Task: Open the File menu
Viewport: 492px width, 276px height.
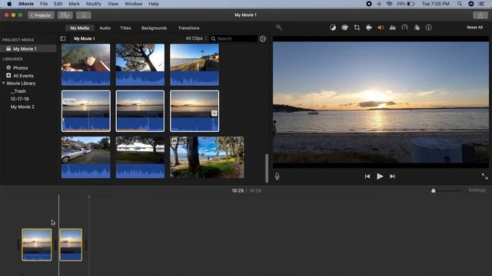Action: [x=44, y=4]
